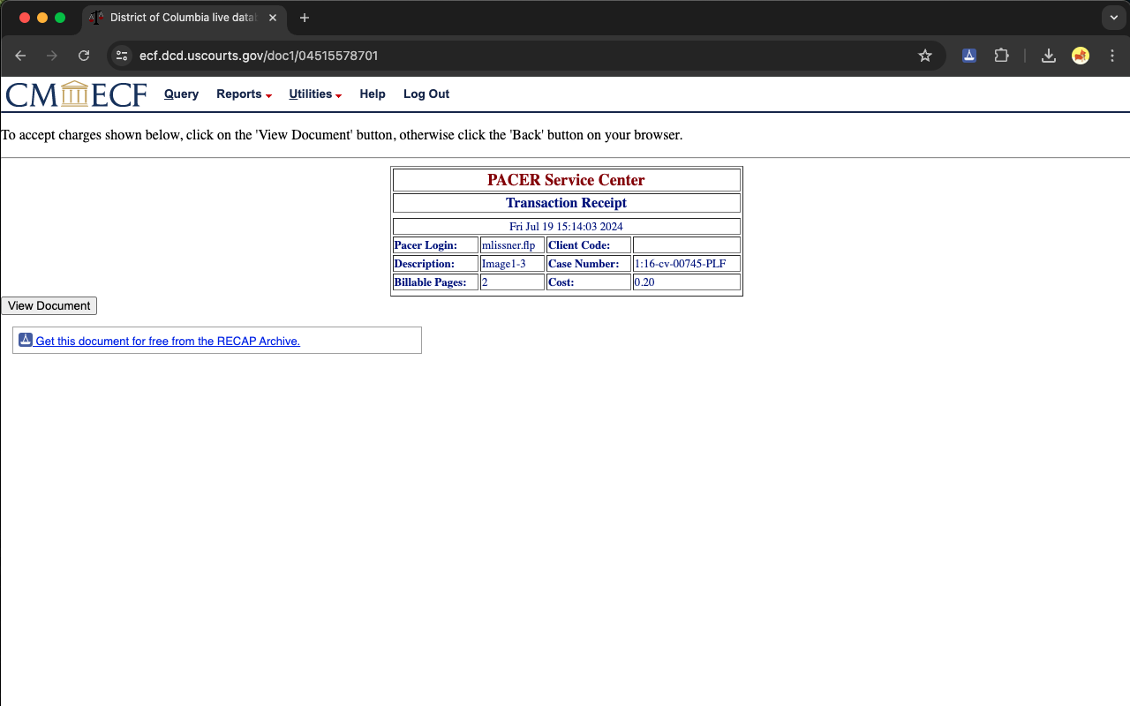Click the Case Number label cell
This screenshot has height=706, width=1130.
[x=589, y=264]
